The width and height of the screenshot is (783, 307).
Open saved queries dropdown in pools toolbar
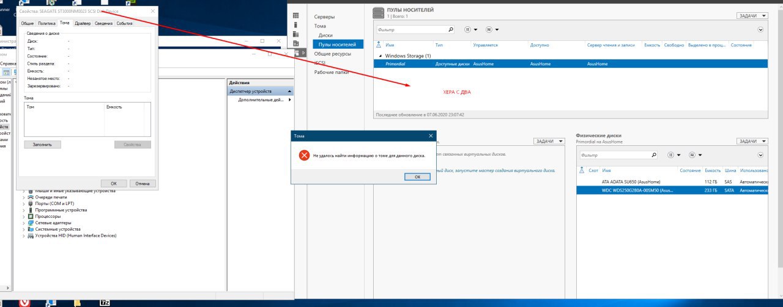pos(492,29)
